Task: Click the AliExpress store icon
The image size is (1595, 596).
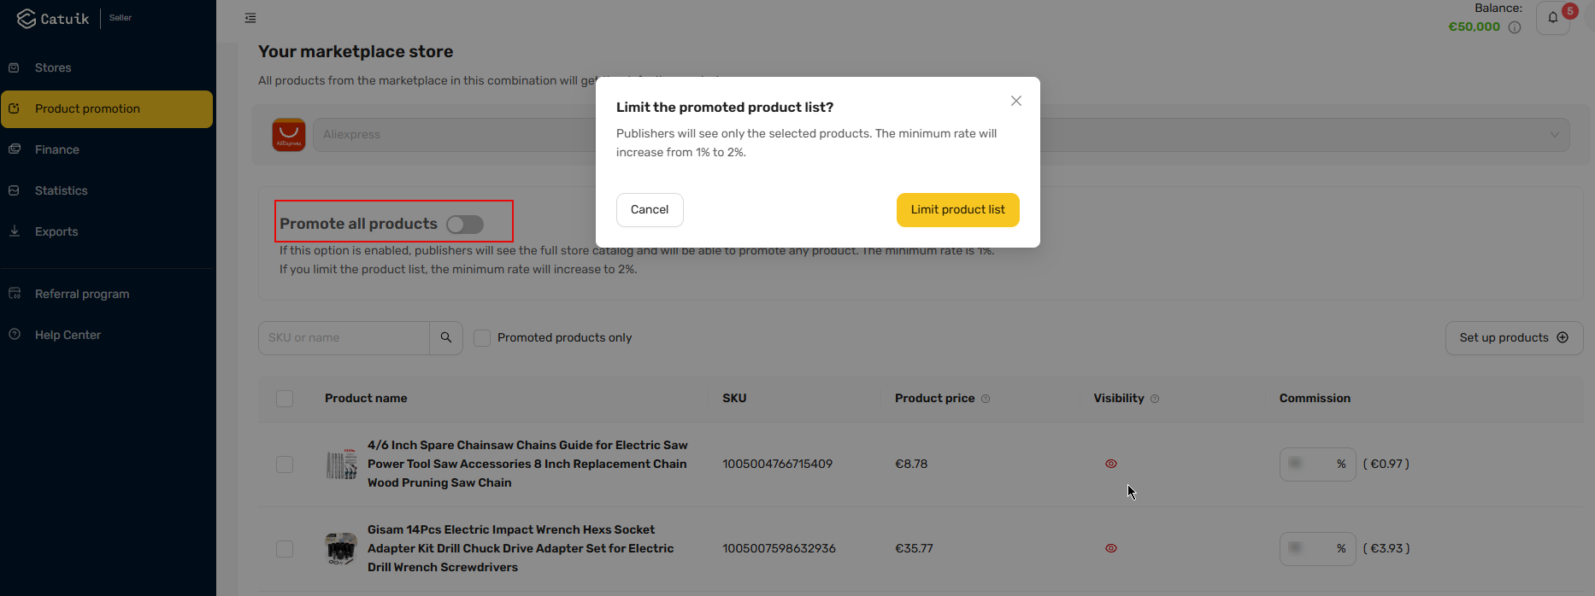Action: 289,135
